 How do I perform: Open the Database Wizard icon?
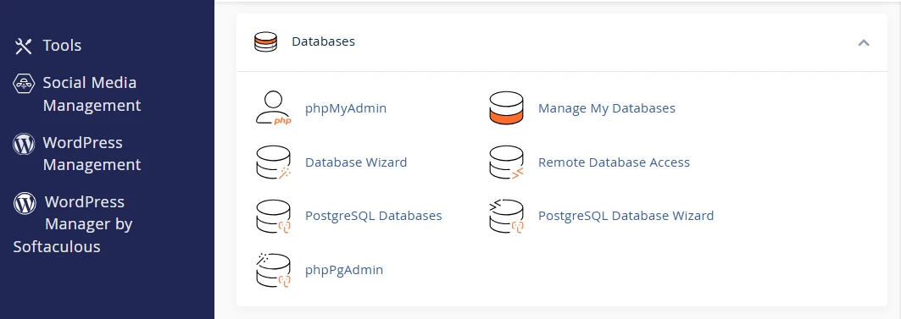273,162
